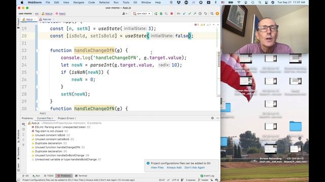
Task: Hide the Problems tool window with minus
Action: click(x=218, y=118)
